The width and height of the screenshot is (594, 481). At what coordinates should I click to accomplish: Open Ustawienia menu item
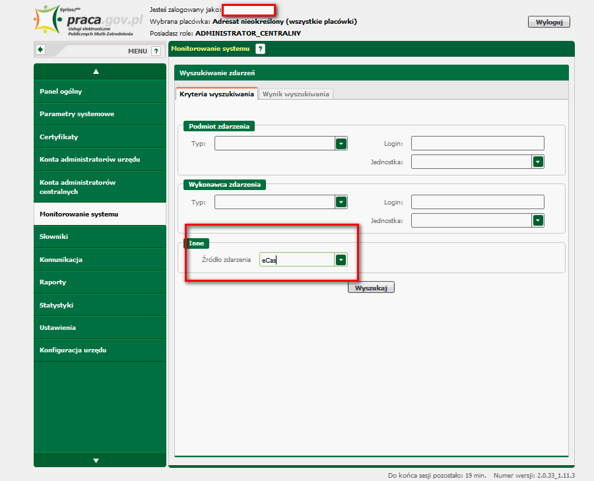(100, 328)
